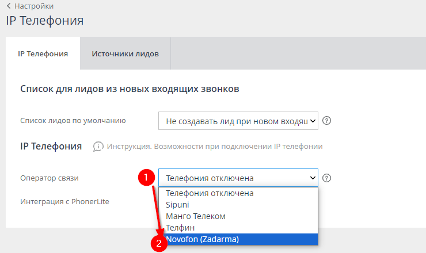Click the back chevron beside Настройки
The image size is (426, 253).
(8, 6)
